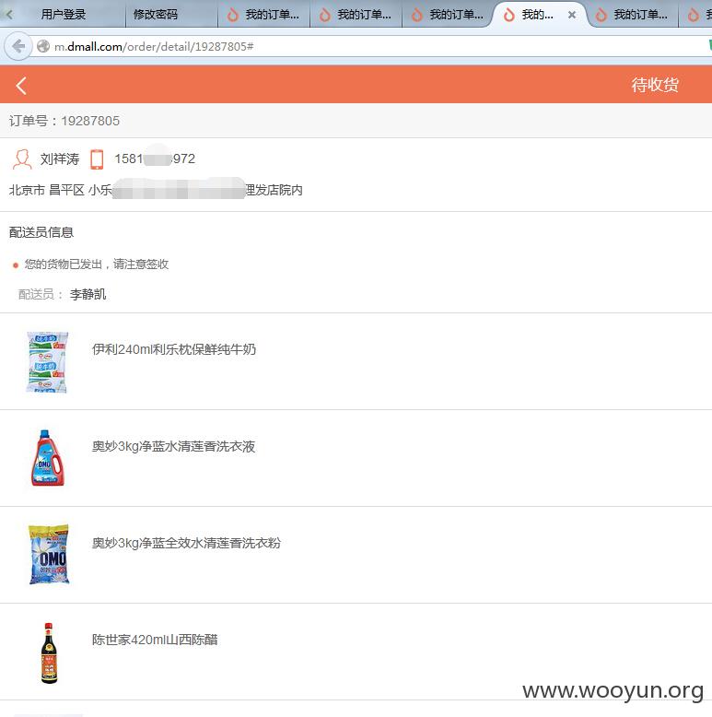Click the 配送员信息 heading
The height and width of the screenshot is (717, 712).
click(41, 232)
